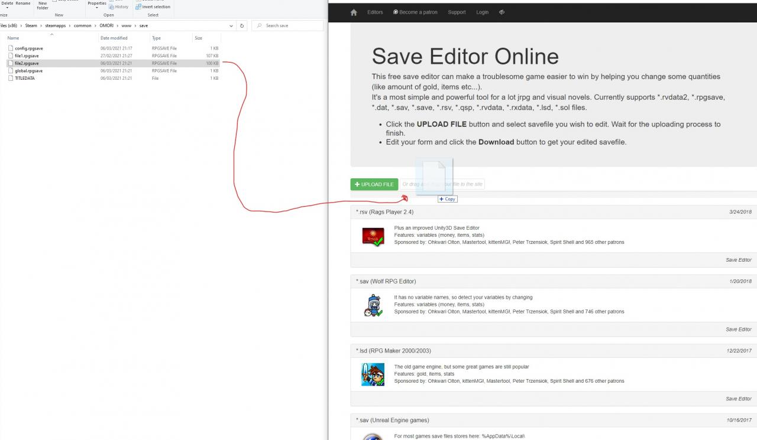The width and height of the screenshot is (757, 440).
Task: Open the Delete dropdown arrow in the ribbon
Action: coord(7,8)
